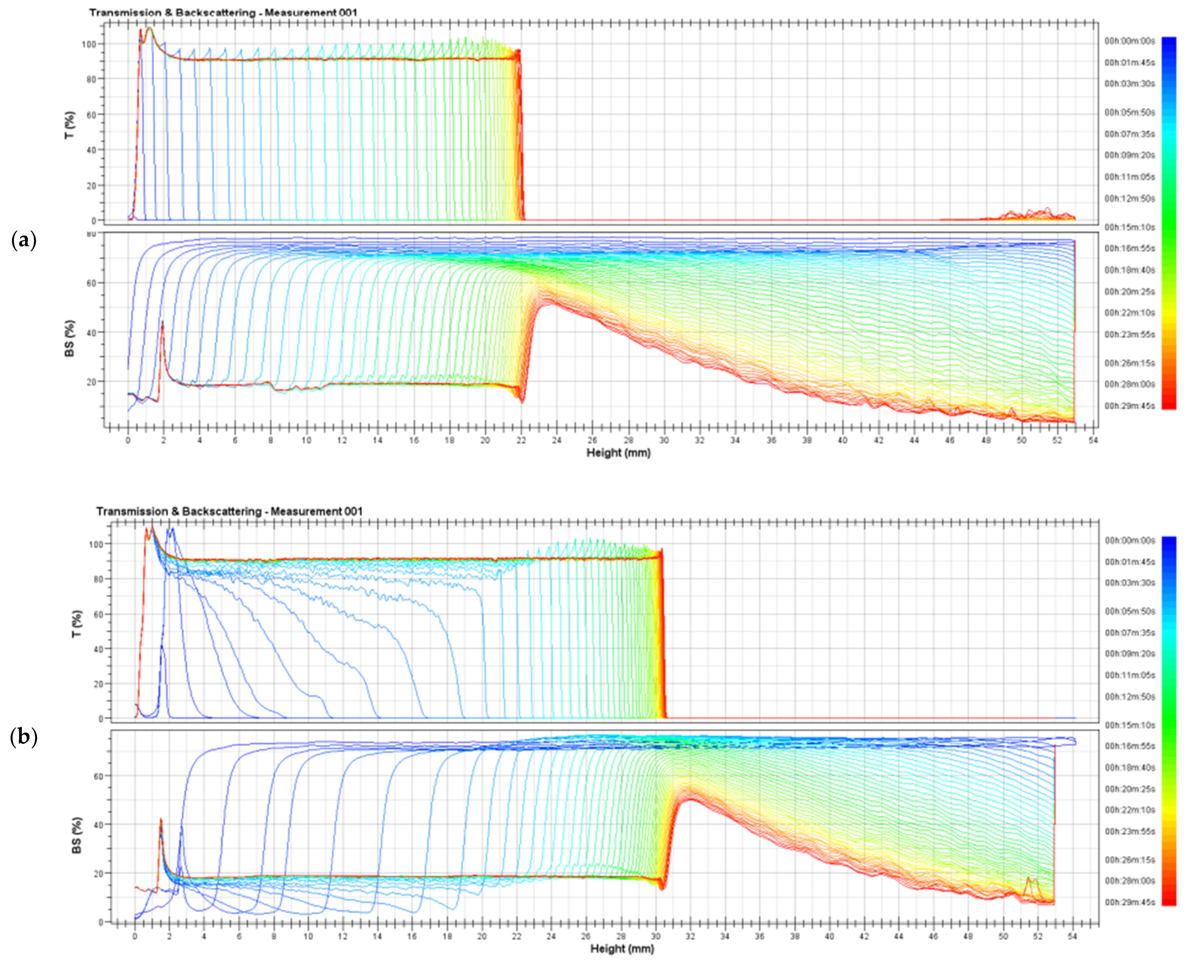The height and width of the screenshot is (963, 1187).
Task: Pick legend time 00h:29m:45s in chart (b)
Action: tap(1129, 903)
